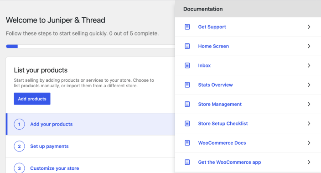321x173 pixels.
Task: Open the WooCommerce Docs chevron arrow
Action: 309,143
